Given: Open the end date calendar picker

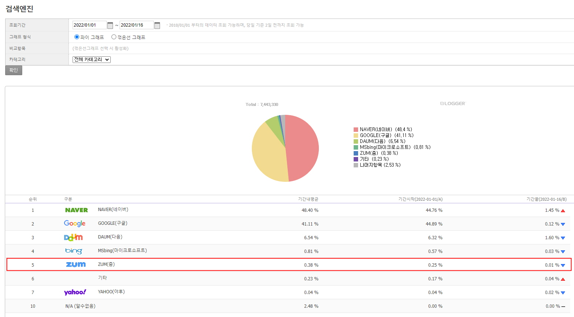Looking at the screenshot, I should click(157, 26).
